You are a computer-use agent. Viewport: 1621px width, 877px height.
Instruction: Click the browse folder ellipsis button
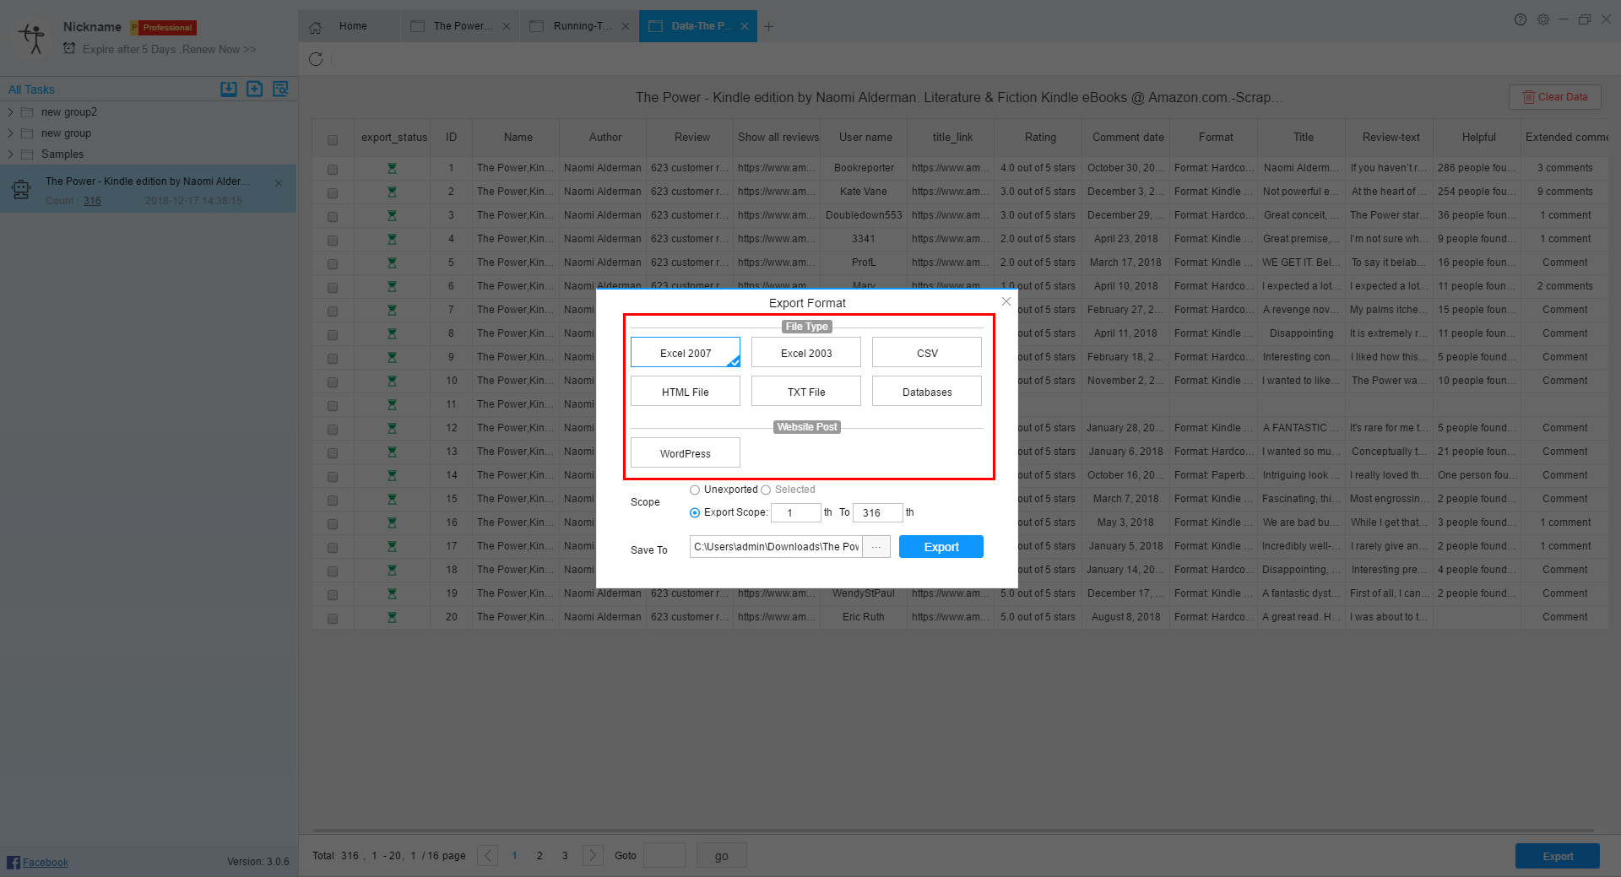(876, 547)
